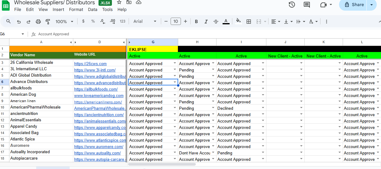Viewport: 381px width, 169px height.
Task: Increase decimal places
Action: click(113, 21)
